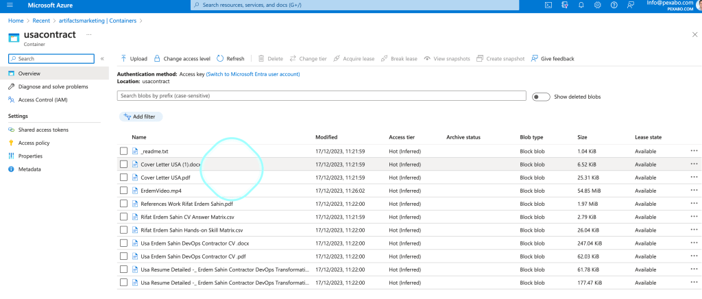This screenshot has width=702, height=299.
Task: Focus the top Search resources bar
Action: [354, 5]
